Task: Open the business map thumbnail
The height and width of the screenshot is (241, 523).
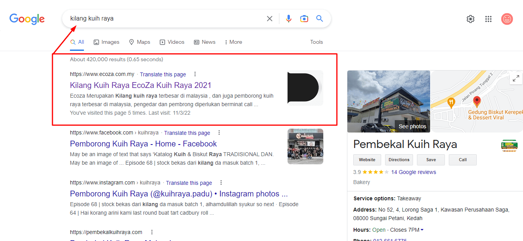Action: (476, 101)
